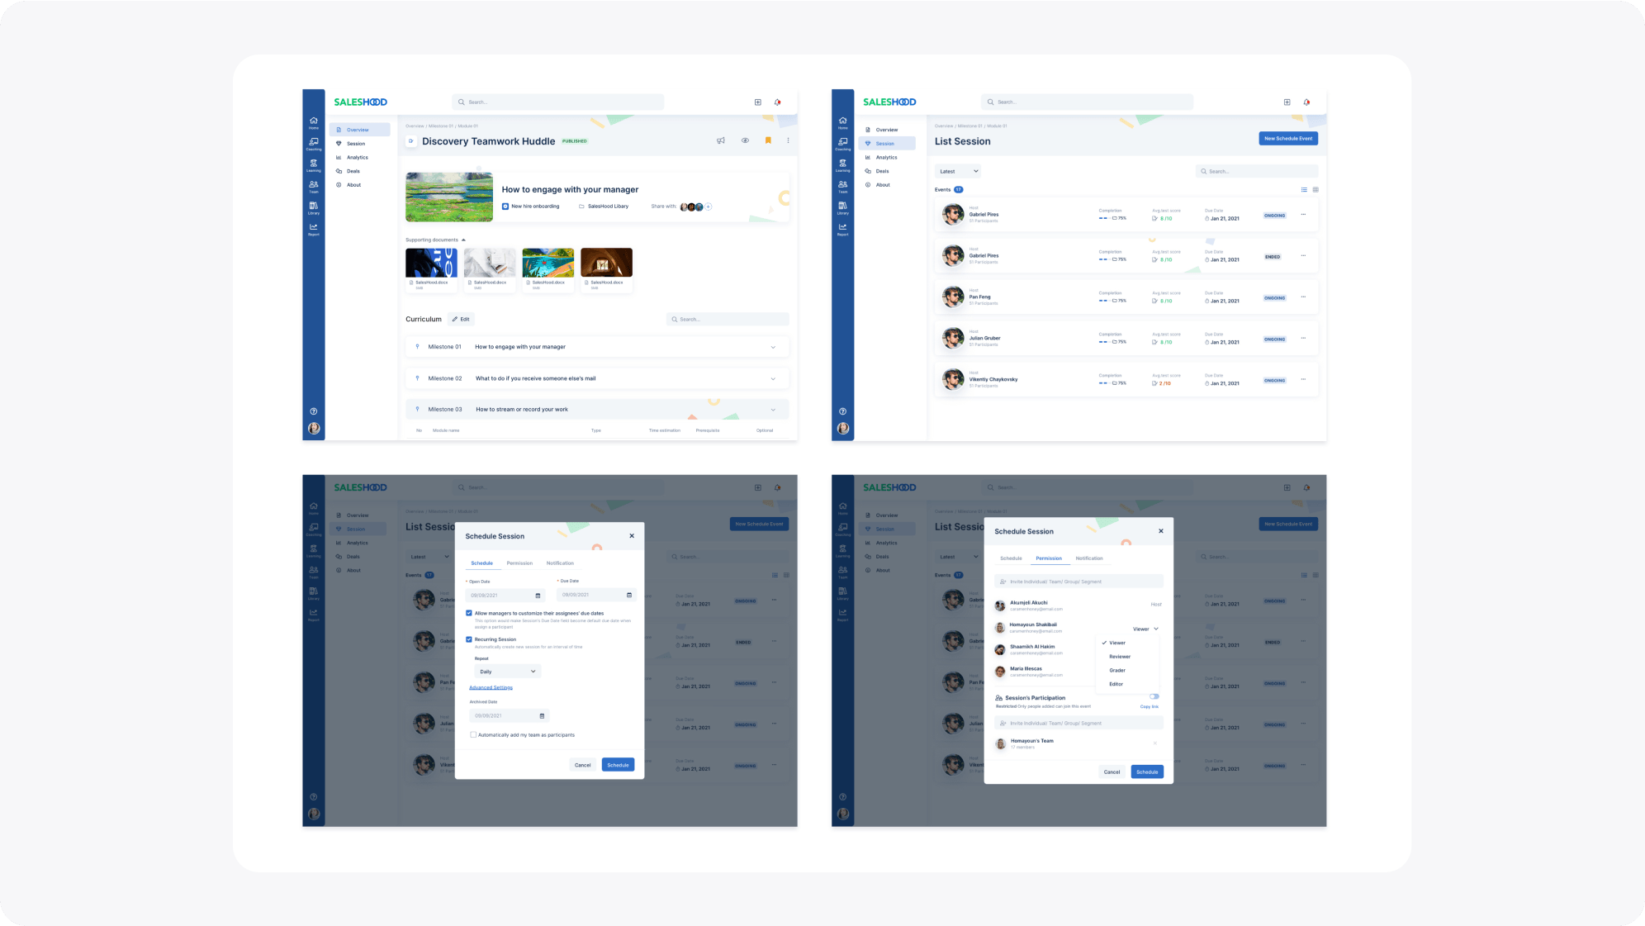Open the vertical dots menu of Discovery Teamwork Huddle

click(788, 140)
